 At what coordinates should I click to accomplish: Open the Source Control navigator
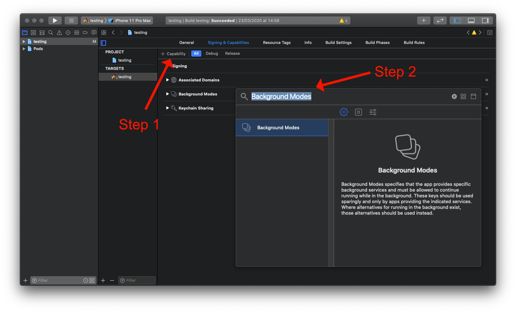(33, 32)
